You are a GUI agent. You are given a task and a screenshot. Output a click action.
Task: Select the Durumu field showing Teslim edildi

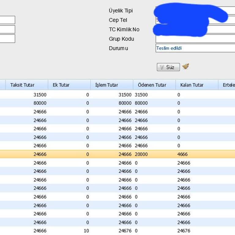[195, 48]
